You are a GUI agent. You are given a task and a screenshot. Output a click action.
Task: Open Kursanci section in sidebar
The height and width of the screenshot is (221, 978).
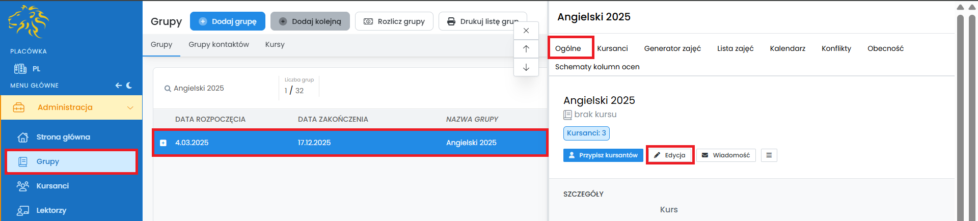[52, 186]
